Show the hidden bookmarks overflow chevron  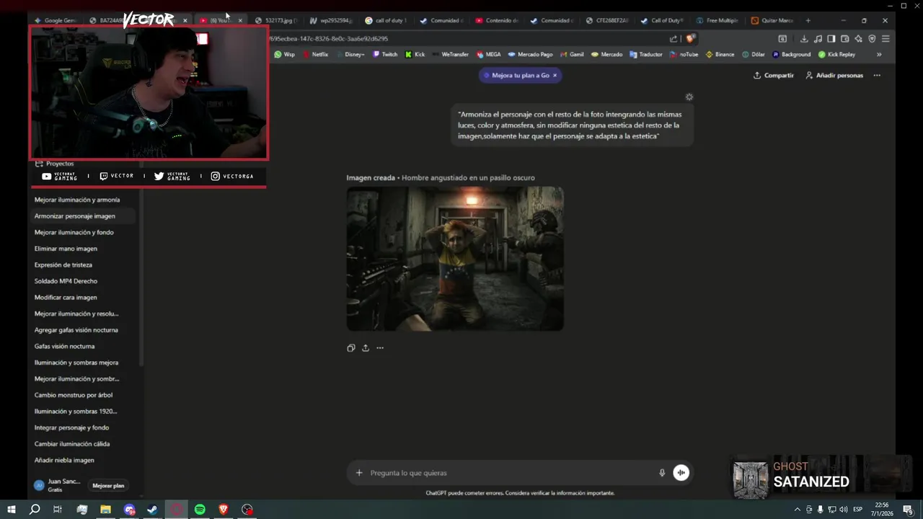[x=879, y=54]
